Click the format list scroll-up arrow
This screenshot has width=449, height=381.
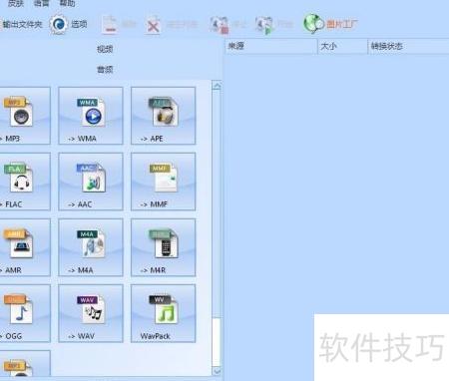[217, 87]
